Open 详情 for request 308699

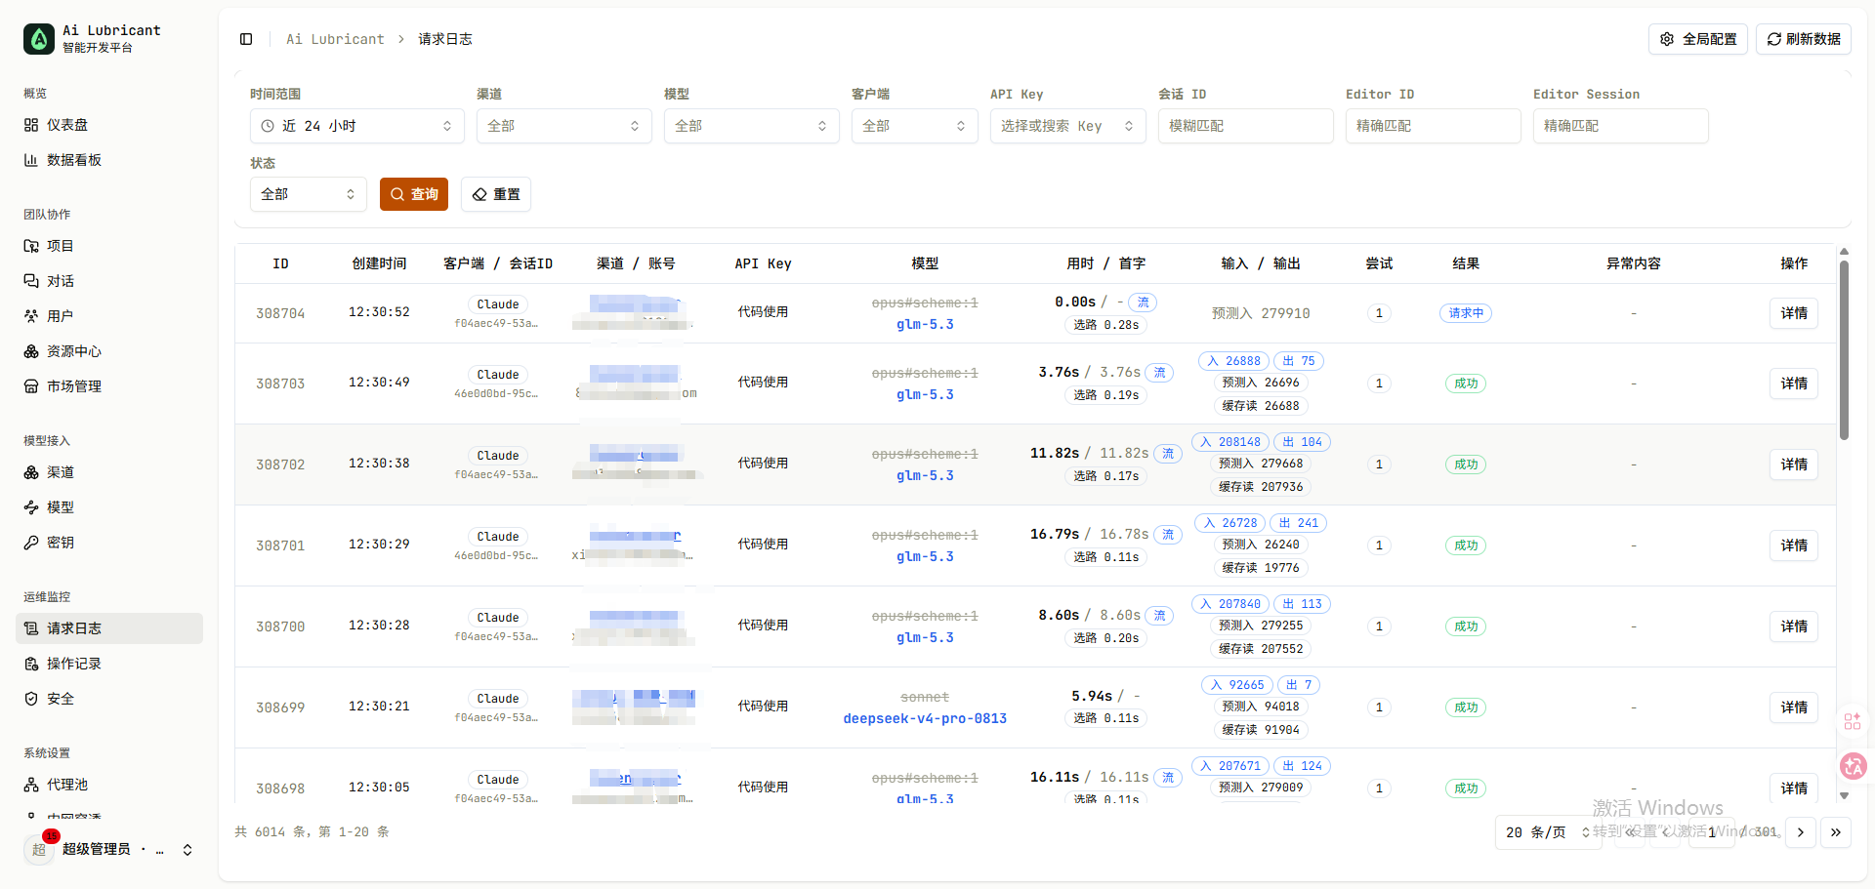1794,707
